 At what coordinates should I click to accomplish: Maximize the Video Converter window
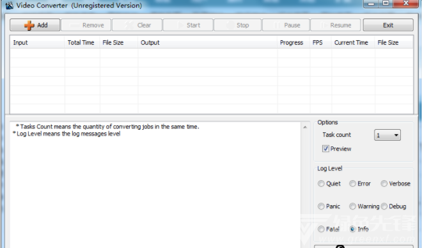coord(386,3)
